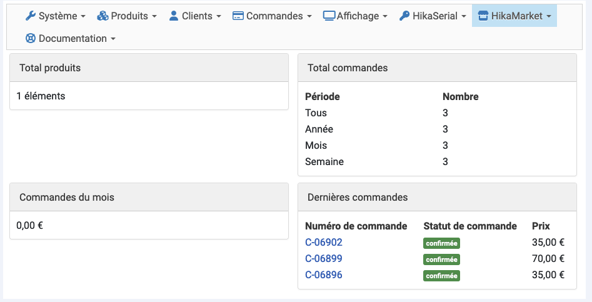Viewport: 592px width, 302px height.
Task: Expand the Système dropdown caret
Action: pos(83,16)
